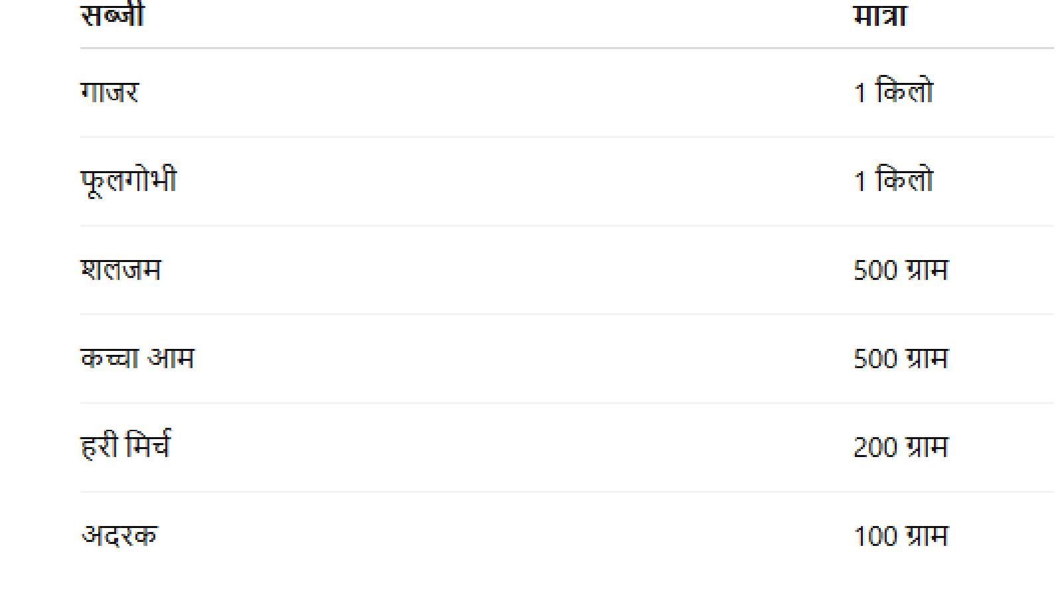Select the हरी मिर्च cell
The height and width of the screenshot is (597, 1062).
click(x=125, y=446)
